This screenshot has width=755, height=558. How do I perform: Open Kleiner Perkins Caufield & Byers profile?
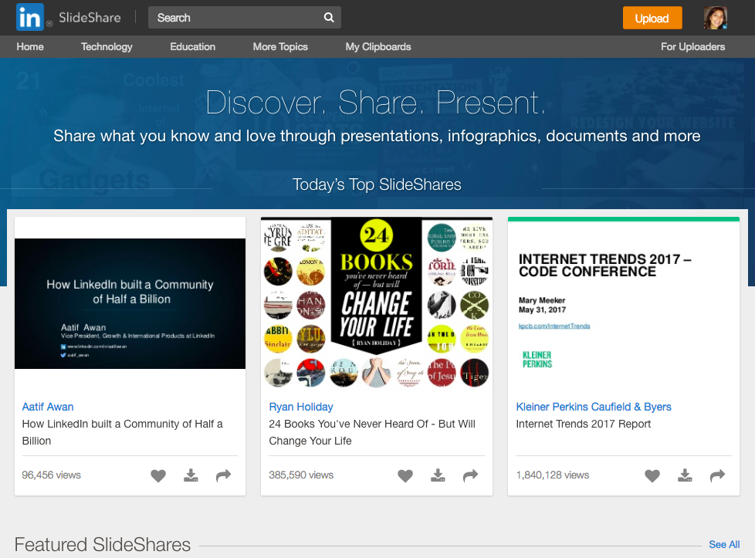coord(593,407)
